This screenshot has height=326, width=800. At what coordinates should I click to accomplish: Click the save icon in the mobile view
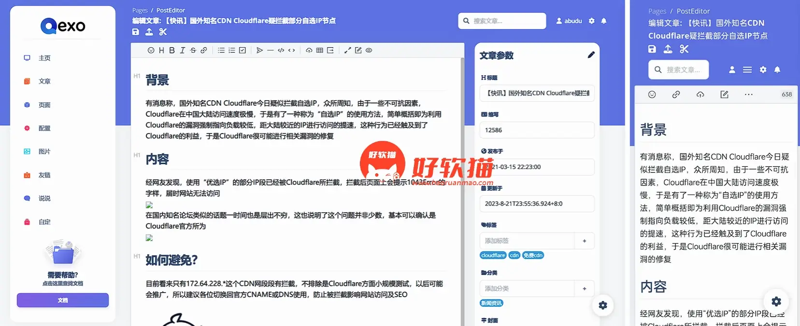pyautogui.click(x=652, y=49)
